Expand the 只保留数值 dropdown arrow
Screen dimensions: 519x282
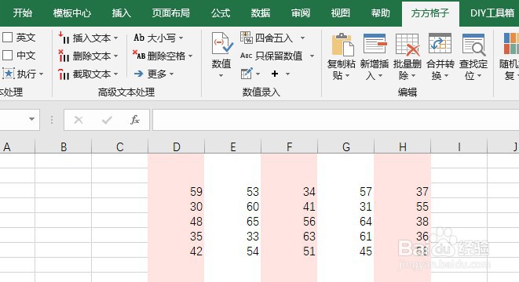(x=312, y=56)
